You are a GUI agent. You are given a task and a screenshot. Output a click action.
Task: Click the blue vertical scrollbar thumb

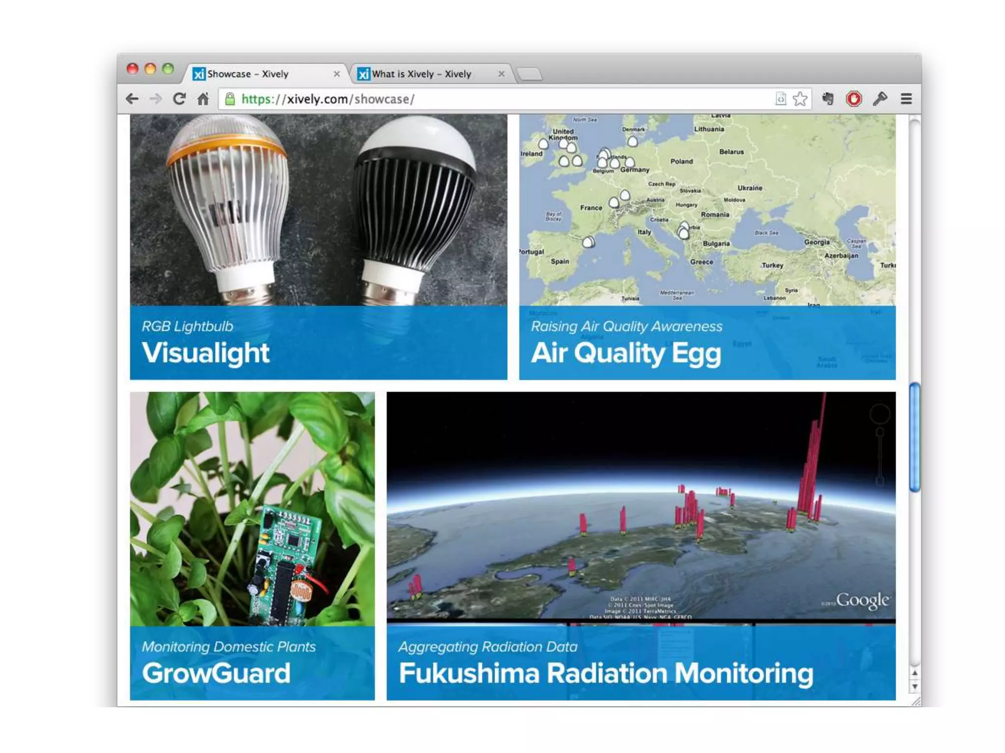click(x=914, y=437)
